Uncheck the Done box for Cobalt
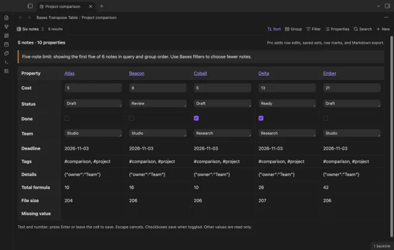The width and height of the screenshot is (394, 250). pyautogui.click(x=196, y=118)
